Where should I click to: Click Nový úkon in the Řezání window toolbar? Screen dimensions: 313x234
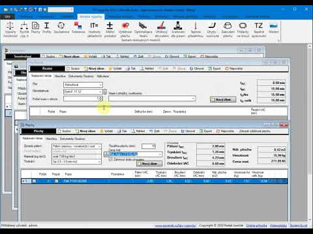point(95,68)
